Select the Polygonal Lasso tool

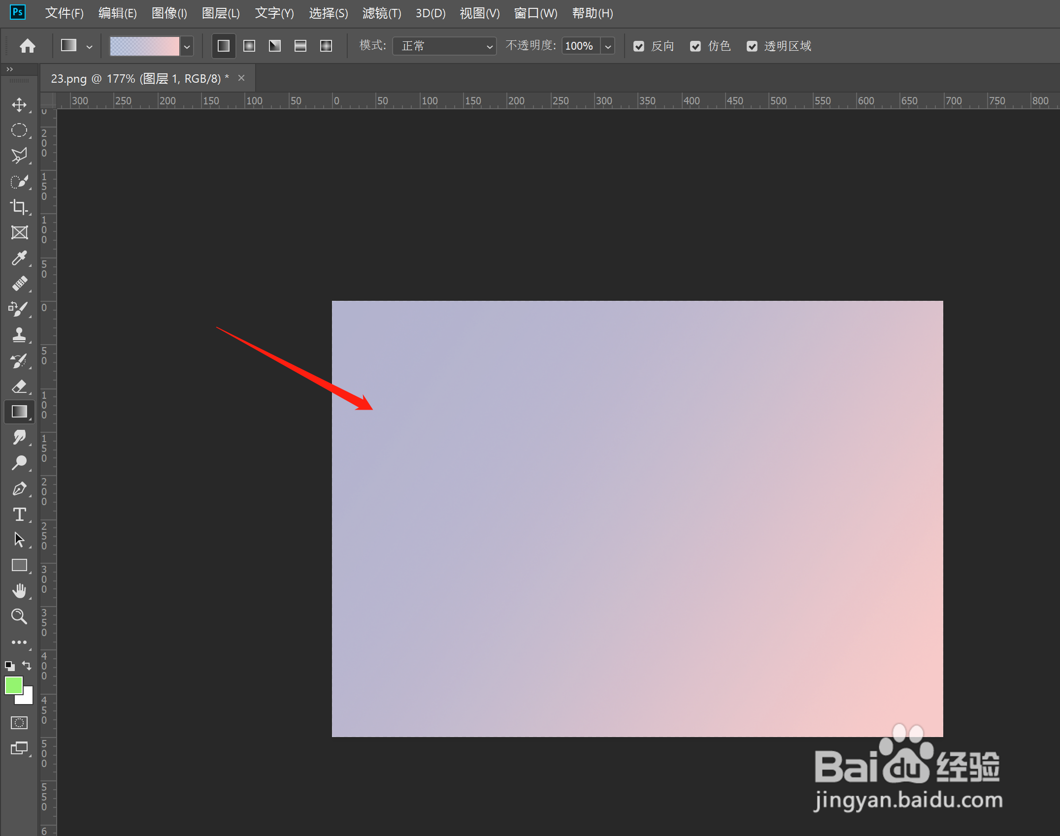click(19, 156)
